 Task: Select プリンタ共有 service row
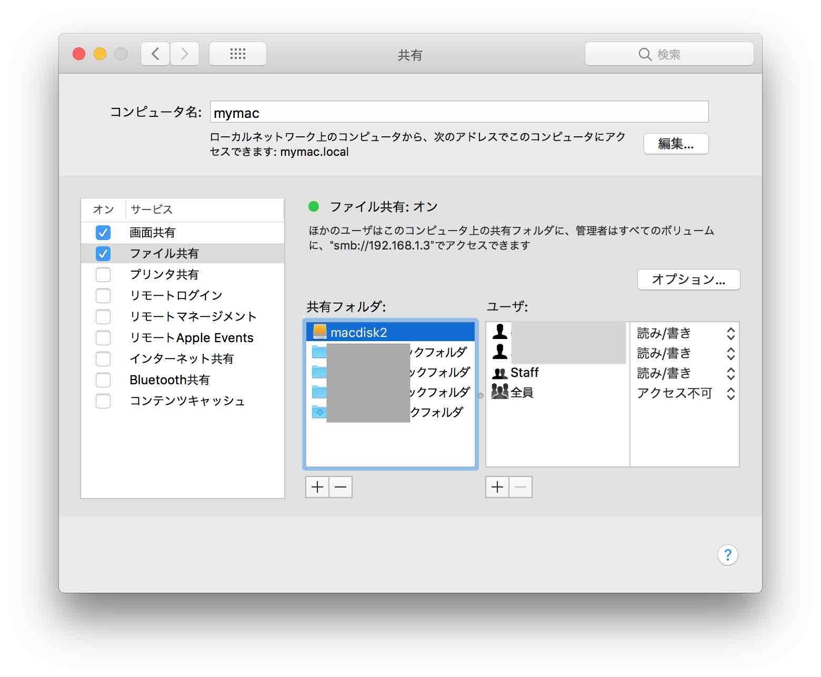183,274
